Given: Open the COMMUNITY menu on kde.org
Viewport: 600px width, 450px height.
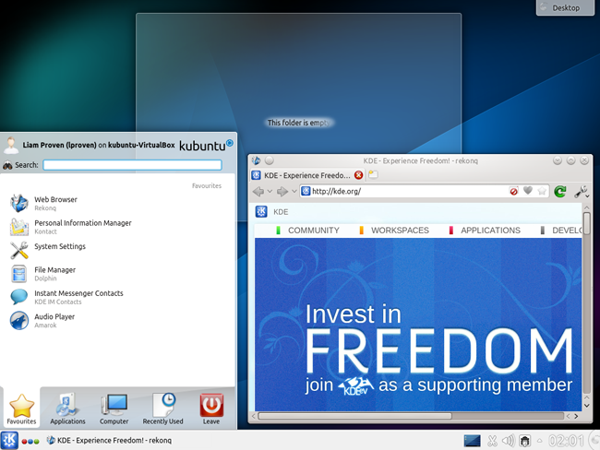Looking at the screenshot, I should (314, 231).
